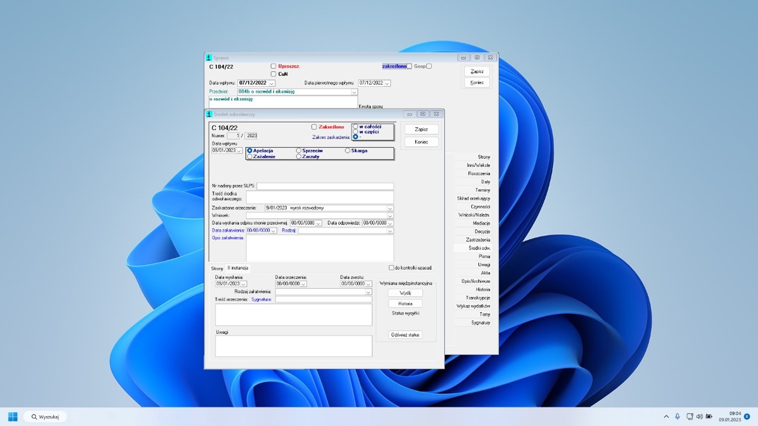Click the Wyślij button
The width and height of the screenshot is (758, 426).
coord(405,293)
